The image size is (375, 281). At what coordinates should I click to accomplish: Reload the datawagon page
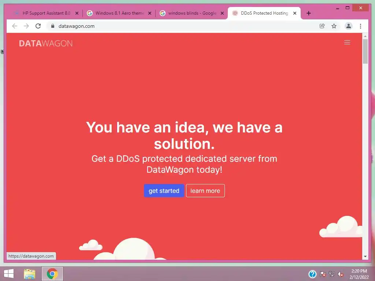click(x=38, y=26)
